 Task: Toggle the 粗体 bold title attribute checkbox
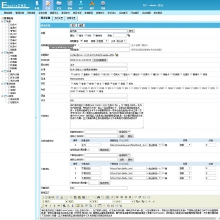pos(77,35)
